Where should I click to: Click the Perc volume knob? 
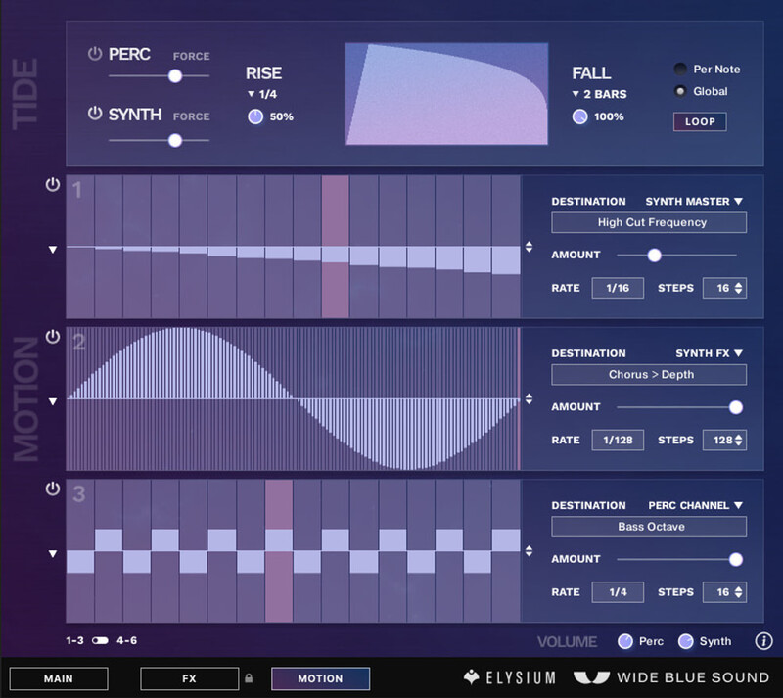[x=624, y=641]
